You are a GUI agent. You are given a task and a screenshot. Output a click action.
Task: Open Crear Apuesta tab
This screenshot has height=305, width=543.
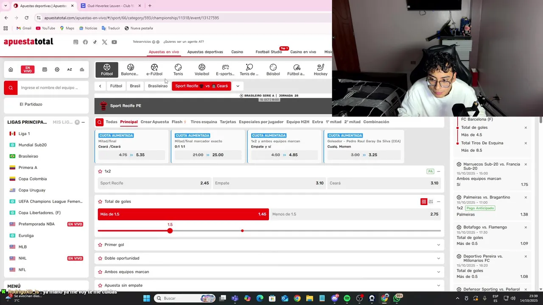[x=155, y=122]
